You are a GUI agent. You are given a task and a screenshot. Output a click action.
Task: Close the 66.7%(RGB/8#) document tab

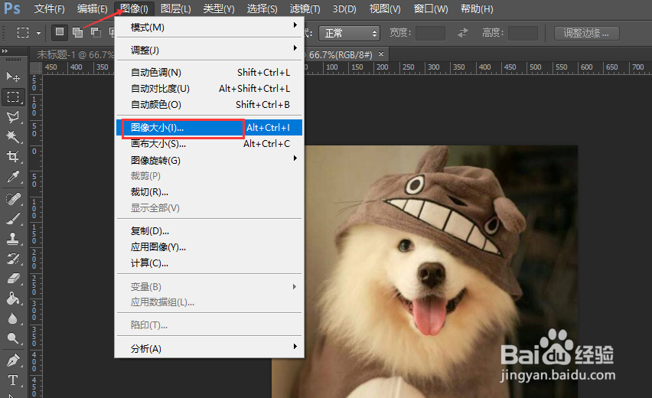coord(381,54)
